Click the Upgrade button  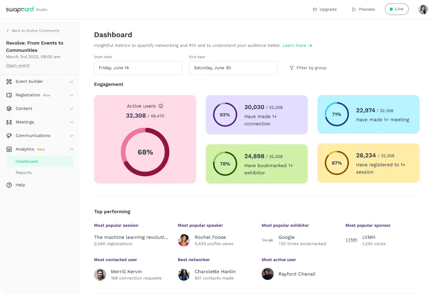[324, 9]
